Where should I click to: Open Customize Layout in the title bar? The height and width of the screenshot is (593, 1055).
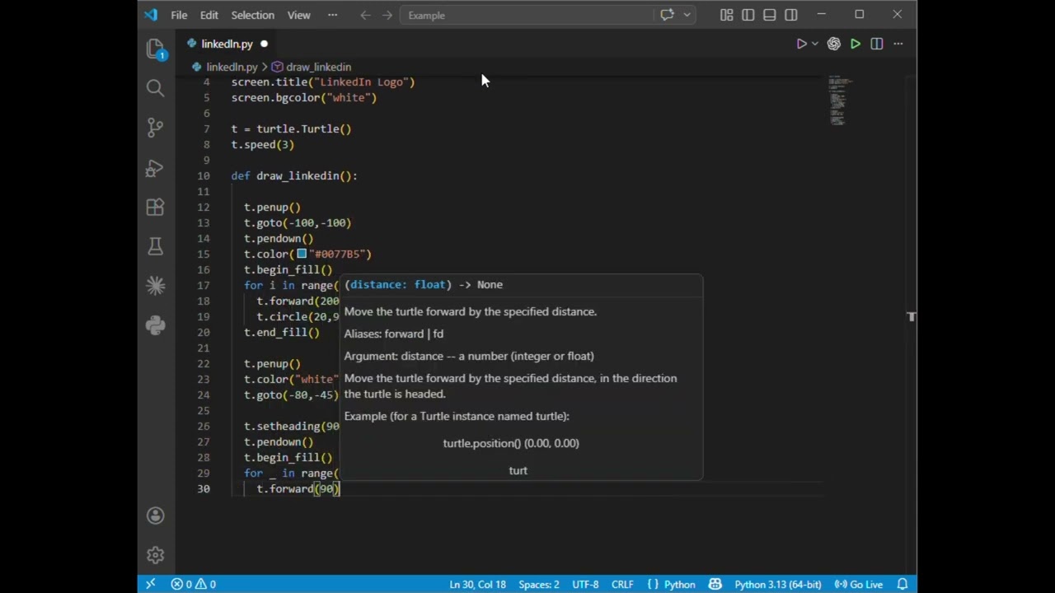point(726,15)
